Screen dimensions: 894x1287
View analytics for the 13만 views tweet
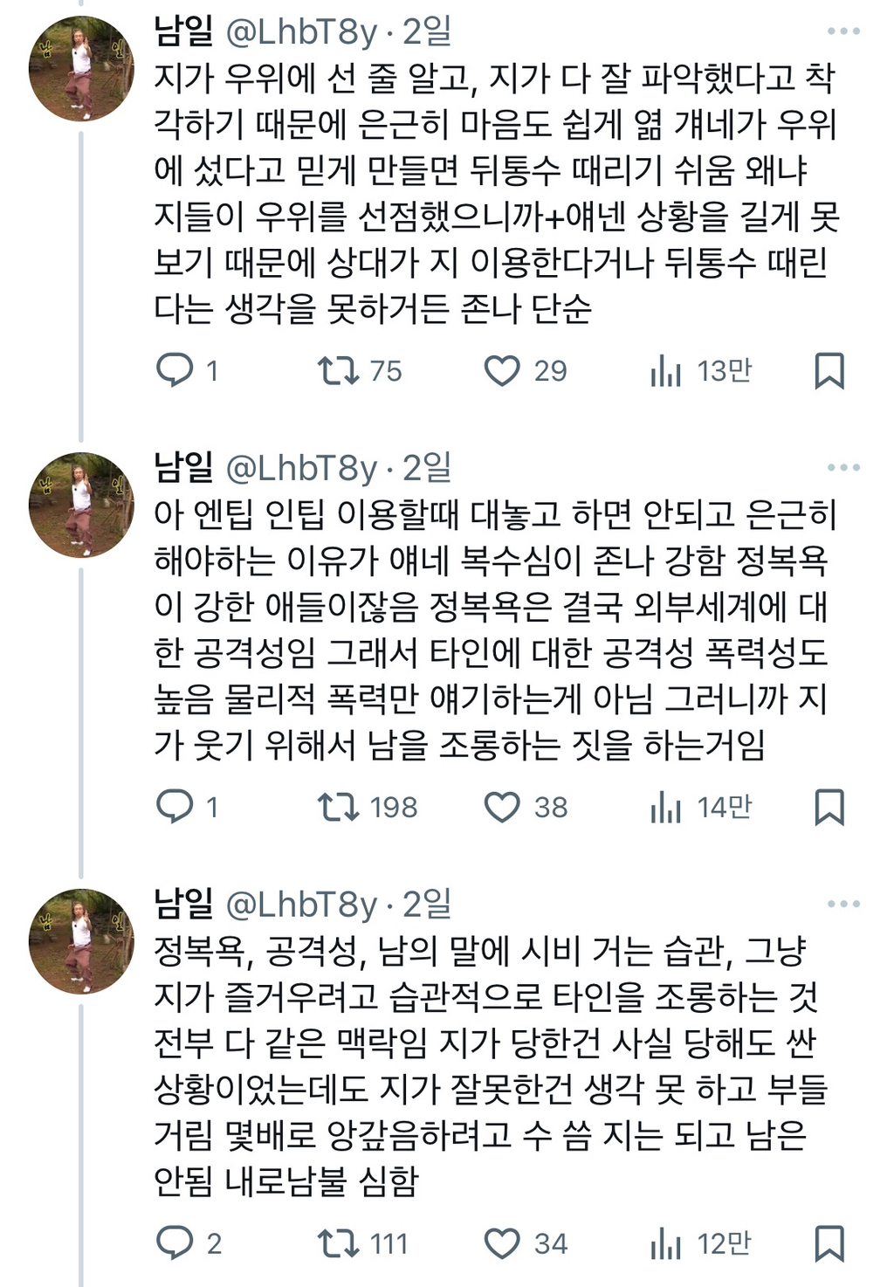coord(665,370)
